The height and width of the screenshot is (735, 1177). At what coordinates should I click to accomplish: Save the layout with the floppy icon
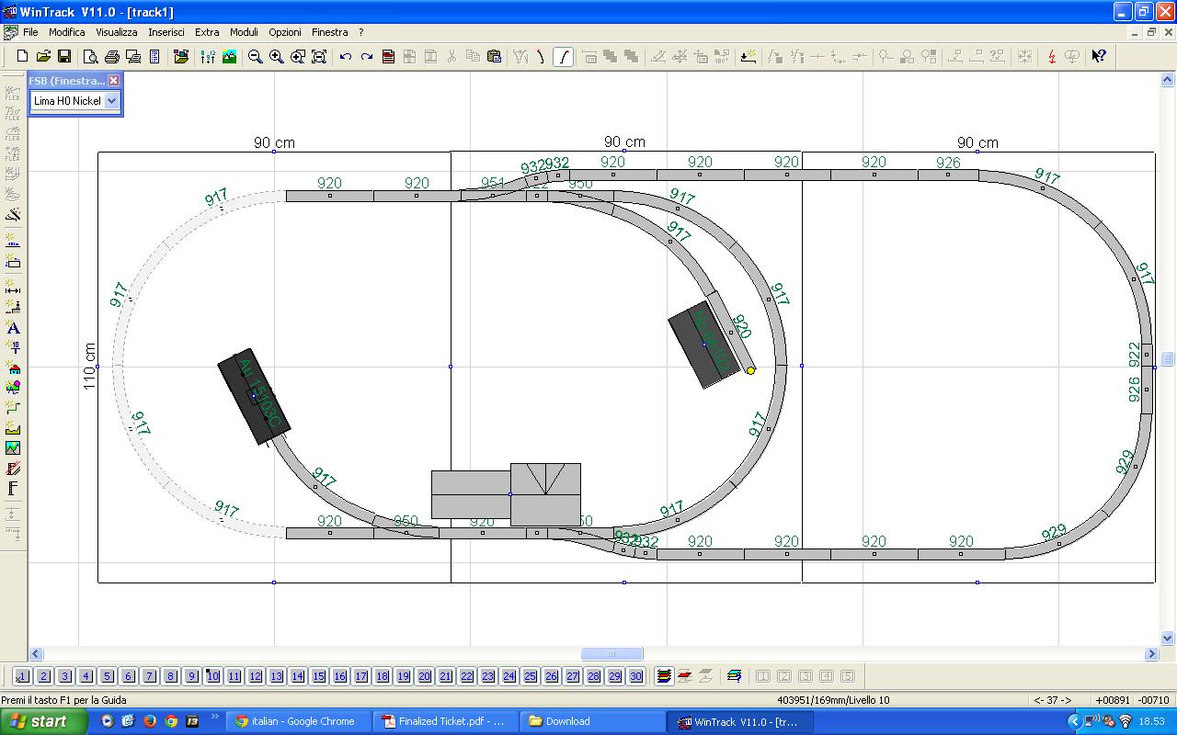(x=64, y=57)
